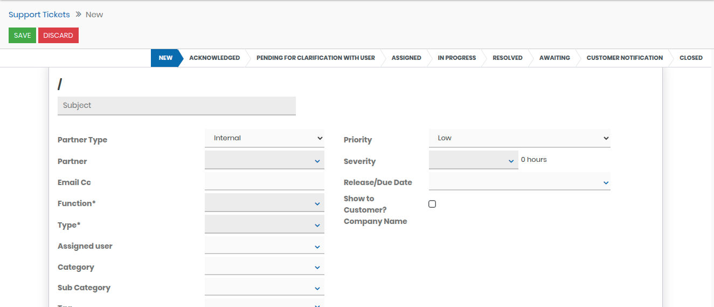Screen dimensions: 714x307
Task: Discard the new ticket
Action: (58, 36)
